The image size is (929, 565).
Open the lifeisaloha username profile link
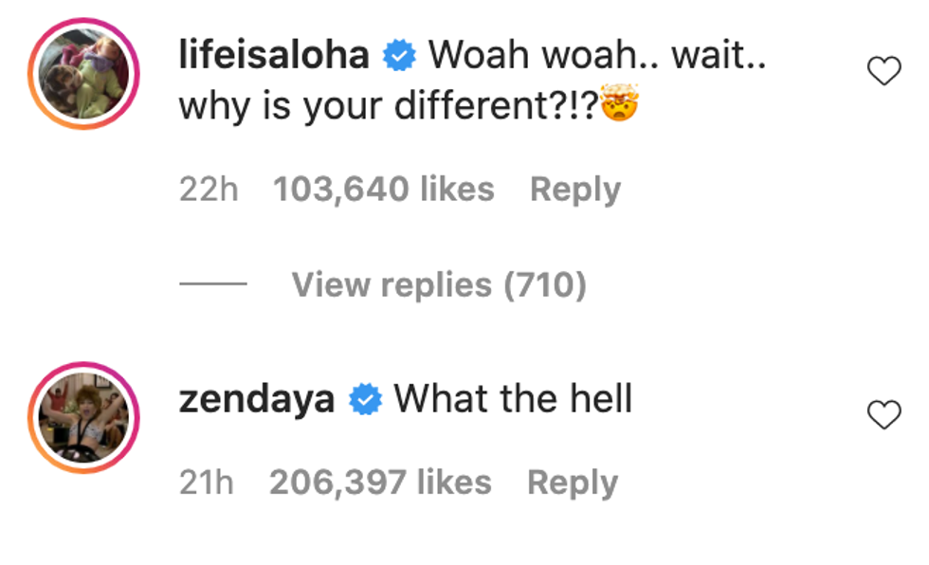pos(274,57)
